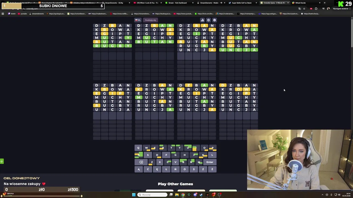Open Discord from the taskbar
The height and width of the screenshot is (198, 353).
tap(195, 195)
